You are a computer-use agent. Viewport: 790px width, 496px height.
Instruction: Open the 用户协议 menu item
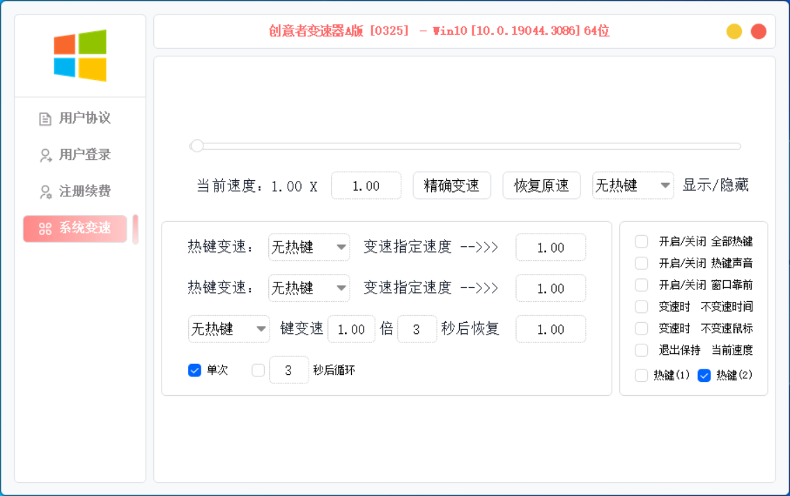84,118
